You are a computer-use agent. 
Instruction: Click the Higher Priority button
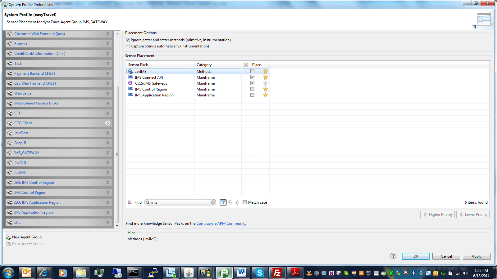click(x=437, y=215)
